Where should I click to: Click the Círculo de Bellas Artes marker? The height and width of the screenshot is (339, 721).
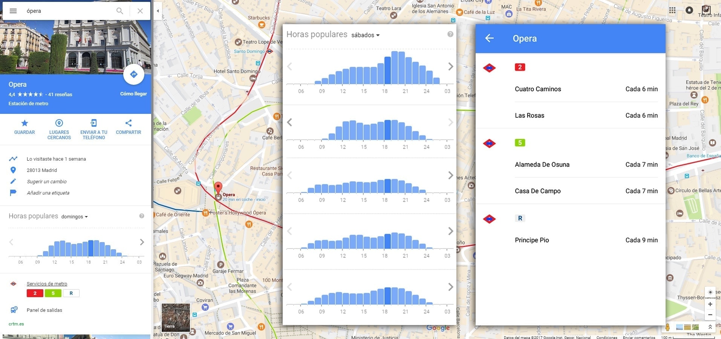pos(671,191)
